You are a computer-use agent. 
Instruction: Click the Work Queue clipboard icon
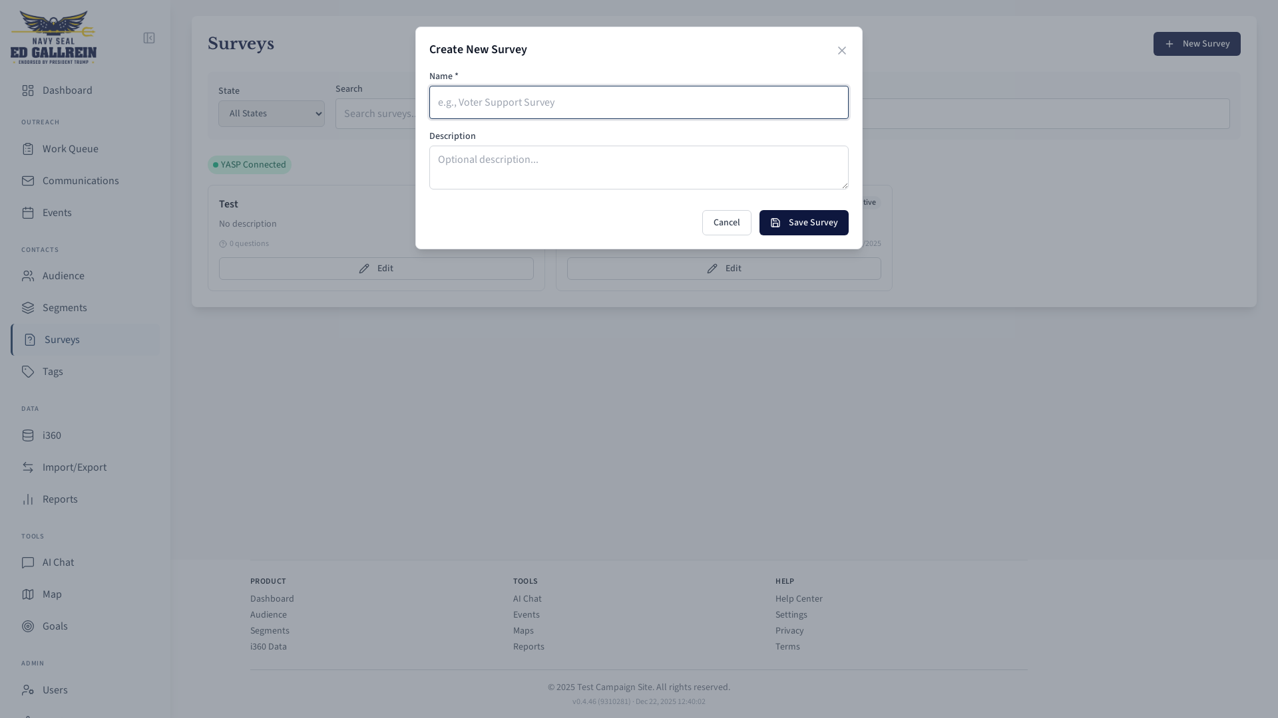coord(28,149)
